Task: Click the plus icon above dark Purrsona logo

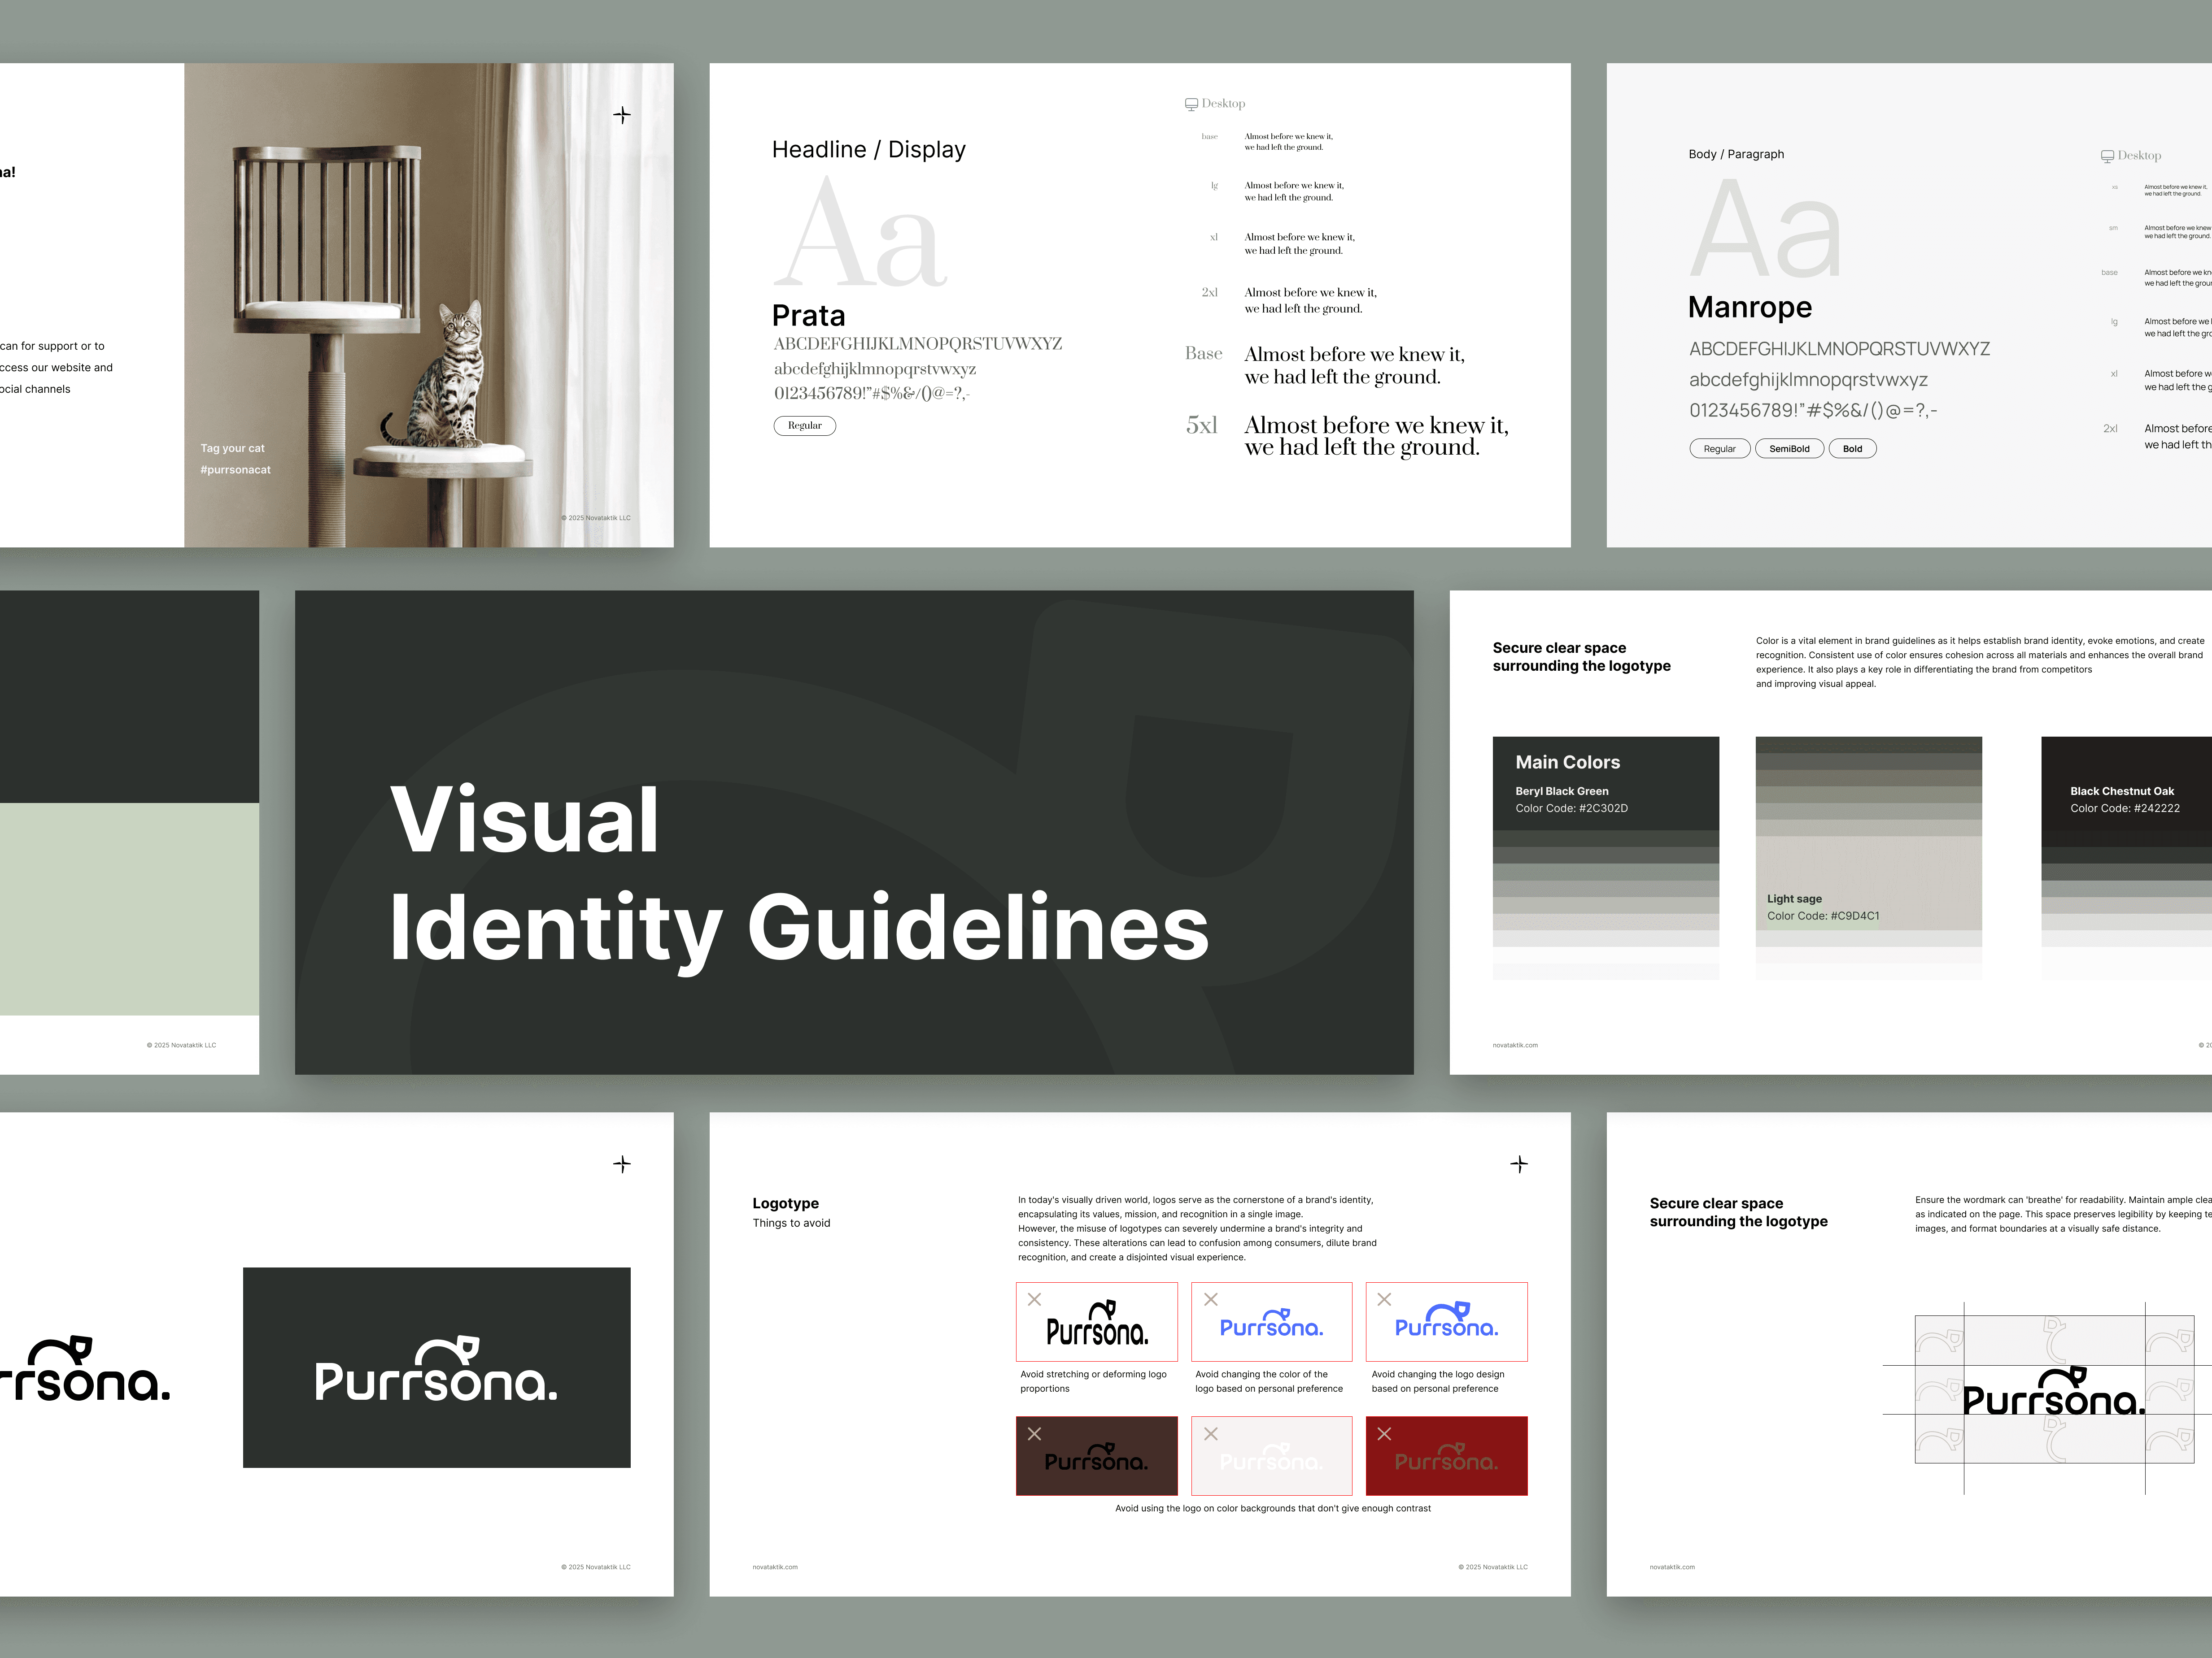Action: (x=622, y=1164)
